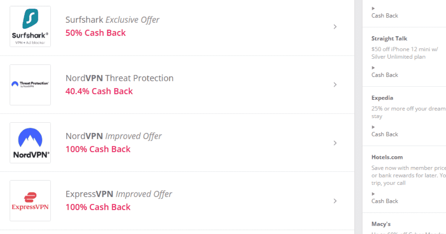This screenshot has height=234, width=446.
Task: Expand the NordVPN Threat Protection chevron
Action: pyautogui.click(x=335, y=85)
